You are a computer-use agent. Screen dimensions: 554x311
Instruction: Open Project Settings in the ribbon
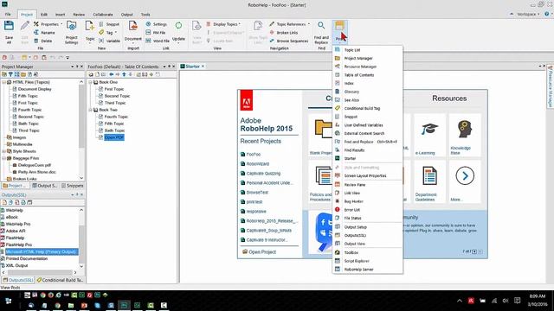tap(71, 33)
